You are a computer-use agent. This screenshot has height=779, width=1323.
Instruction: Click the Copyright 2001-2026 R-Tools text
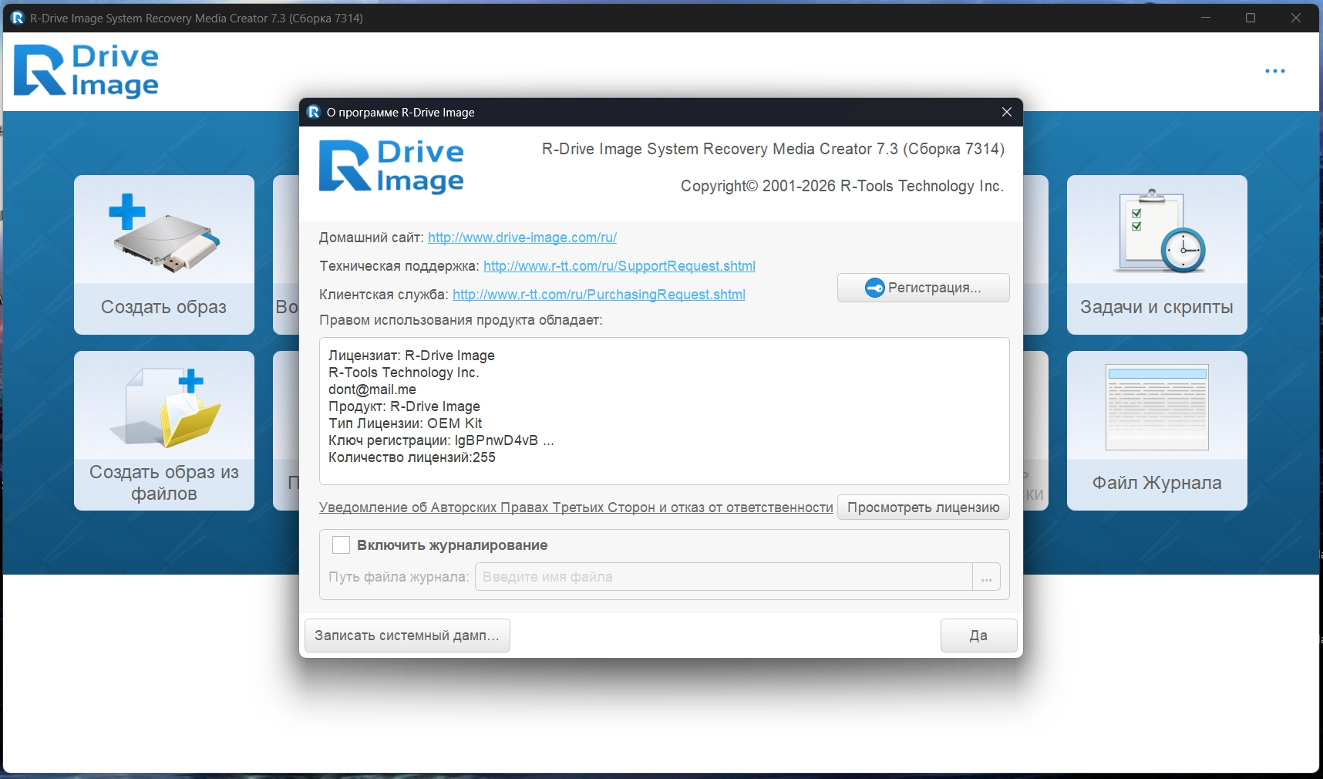[842, 186]
